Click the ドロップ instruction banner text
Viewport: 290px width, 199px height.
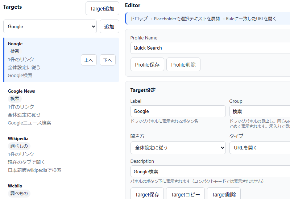203,19
